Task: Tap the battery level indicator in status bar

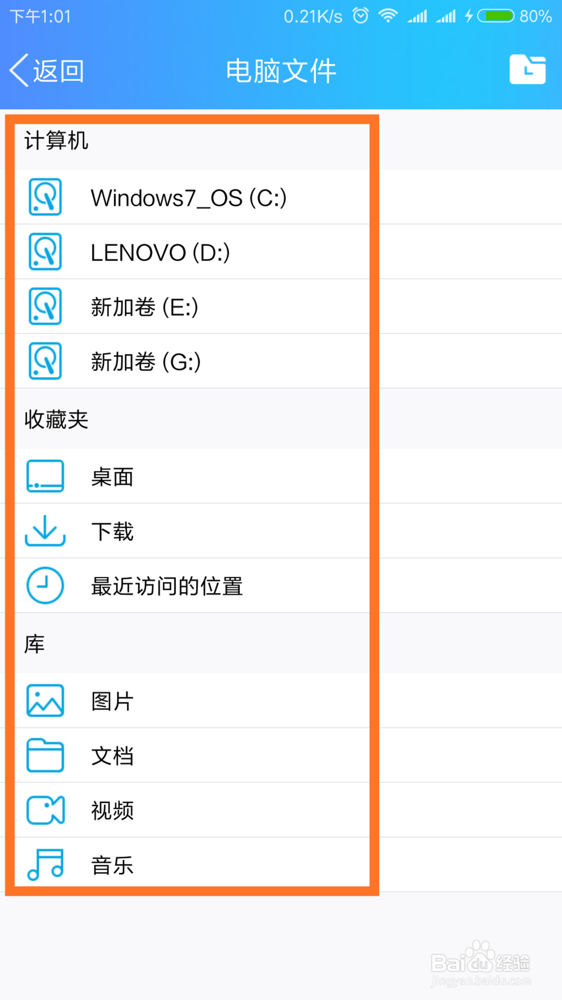Action: (x=497, y=16)
